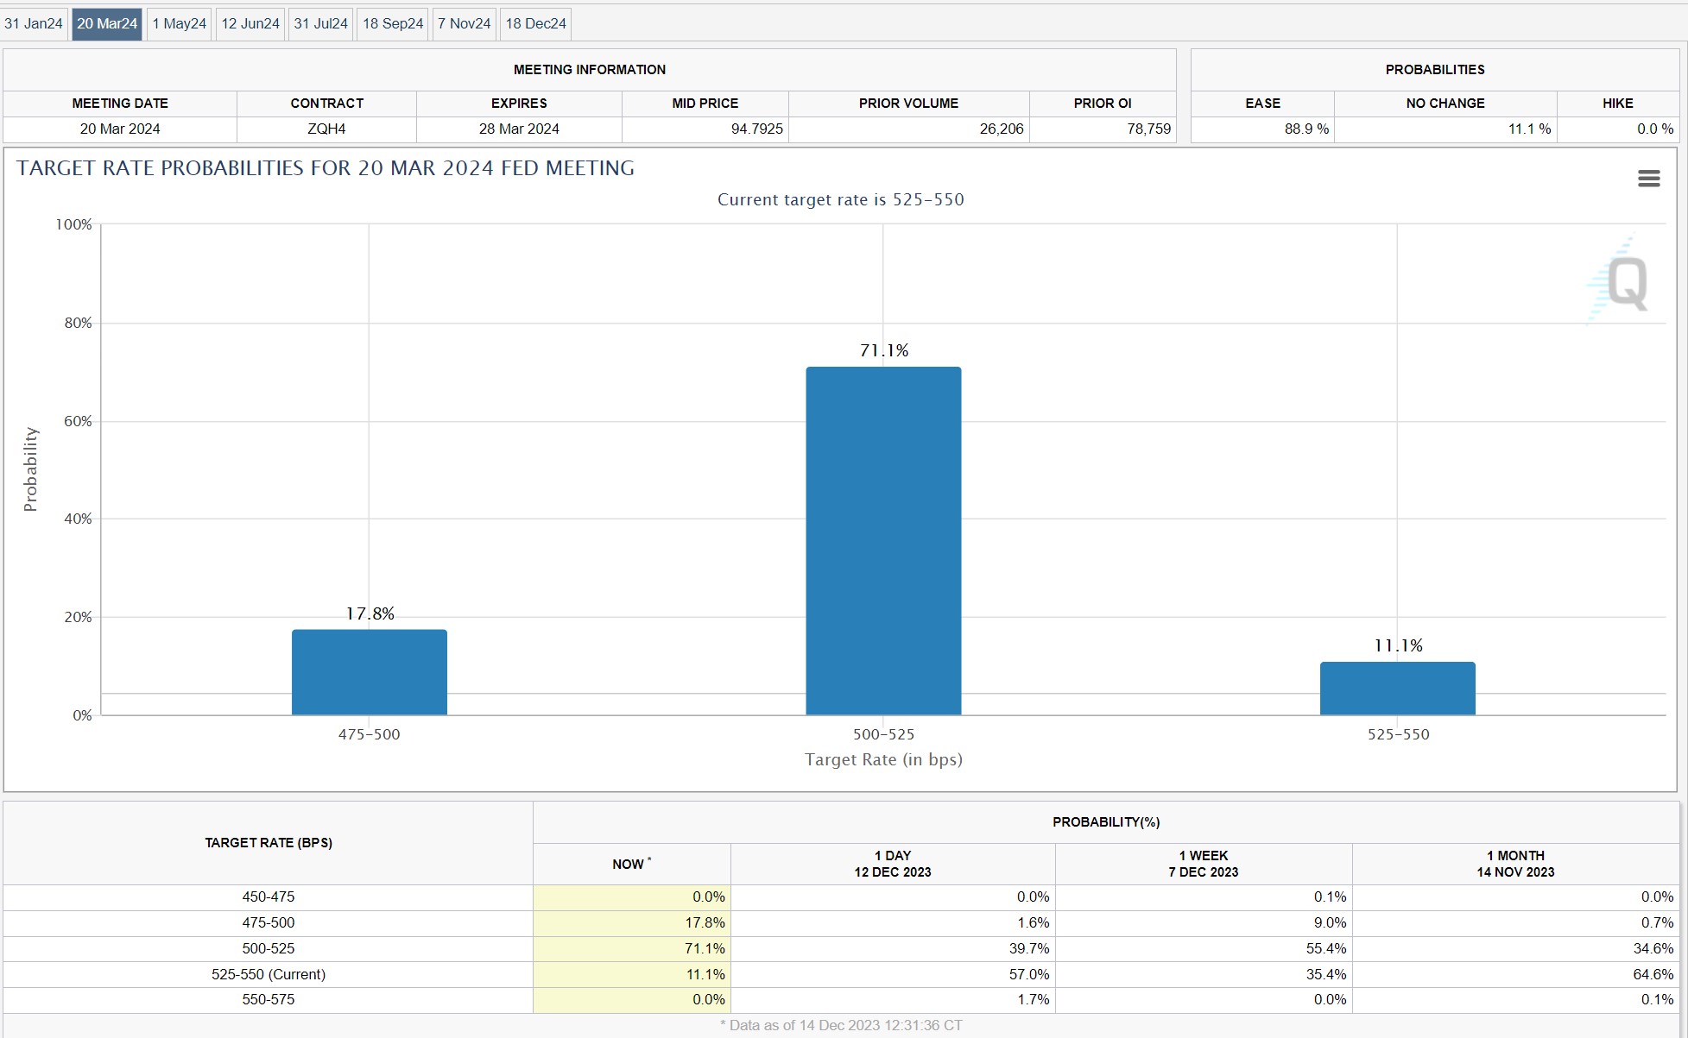Image resolution: width=1688 pixels, height=1038 pixels.
Task: Select the 31 Jul24 meeting tab
Action: (x=320, y=24)
